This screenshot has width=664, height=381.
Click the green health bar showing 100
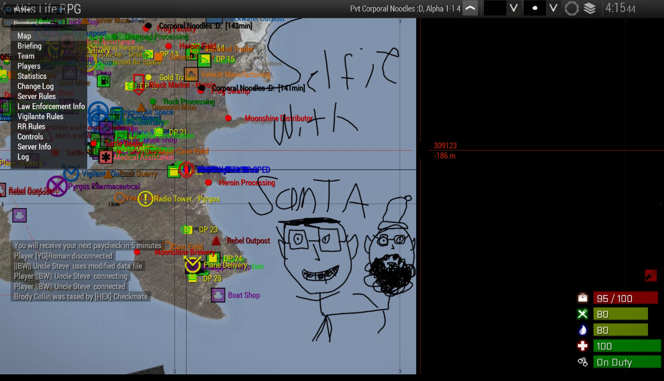(627, 346)
